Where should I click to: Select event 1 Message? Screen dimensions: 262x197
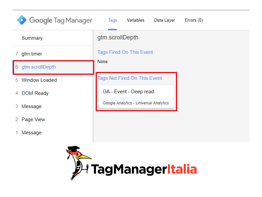tap(53, 133)
